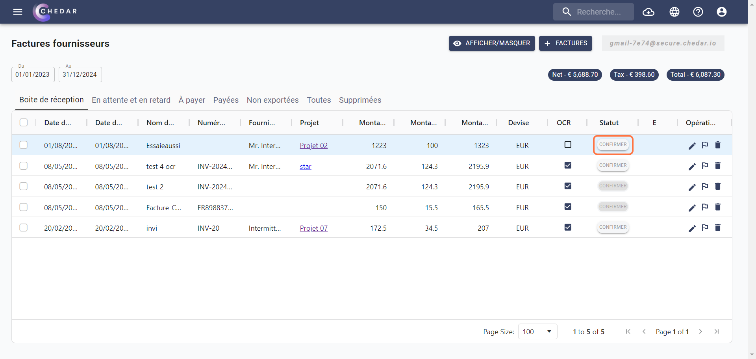Toggle the select-all header checkbox

24,122
